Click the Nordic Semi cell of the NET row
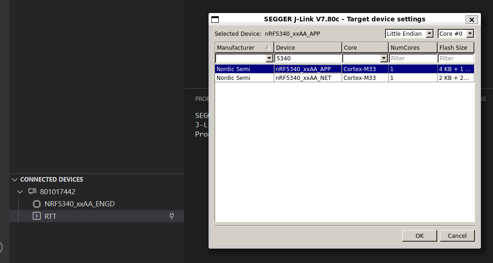The width and height of the screenshot is (493, 263). pyautogui.click(x=244, y=78)
